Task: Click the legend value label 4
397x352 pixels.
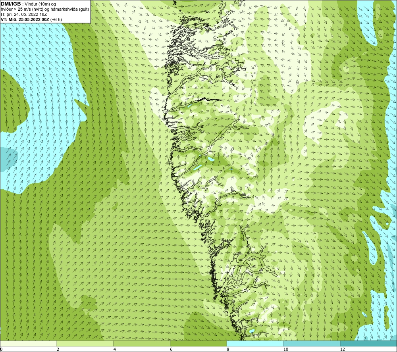Action: pyautogui.click(x=115, y=349)
